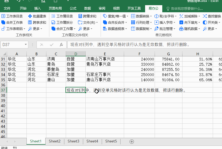
Task: Click the 向下填充 icon
Action: (x=181, y=23)
